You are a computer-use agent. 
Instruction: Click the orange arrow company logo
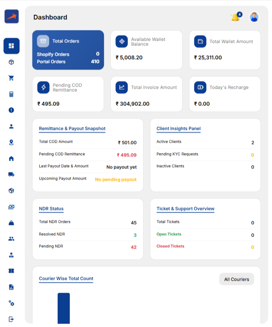click(12, 16)
